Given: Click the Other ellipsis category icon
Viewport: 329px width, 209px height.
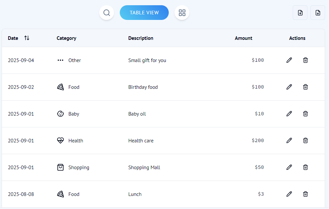Looking at the screenshot, I should click(60, 60).
